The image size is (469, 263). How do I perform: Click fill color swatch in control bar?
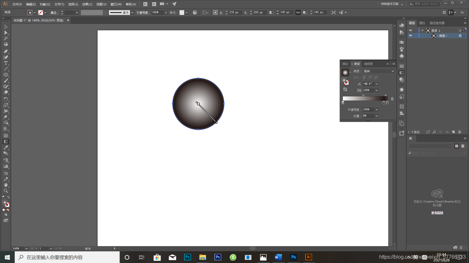(x=30, y=12)
